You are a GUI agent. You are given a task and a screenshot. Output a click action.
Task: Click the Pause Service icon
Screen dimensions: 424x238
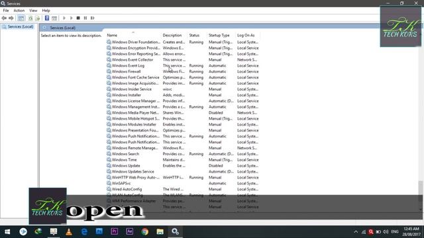point(85,18)
